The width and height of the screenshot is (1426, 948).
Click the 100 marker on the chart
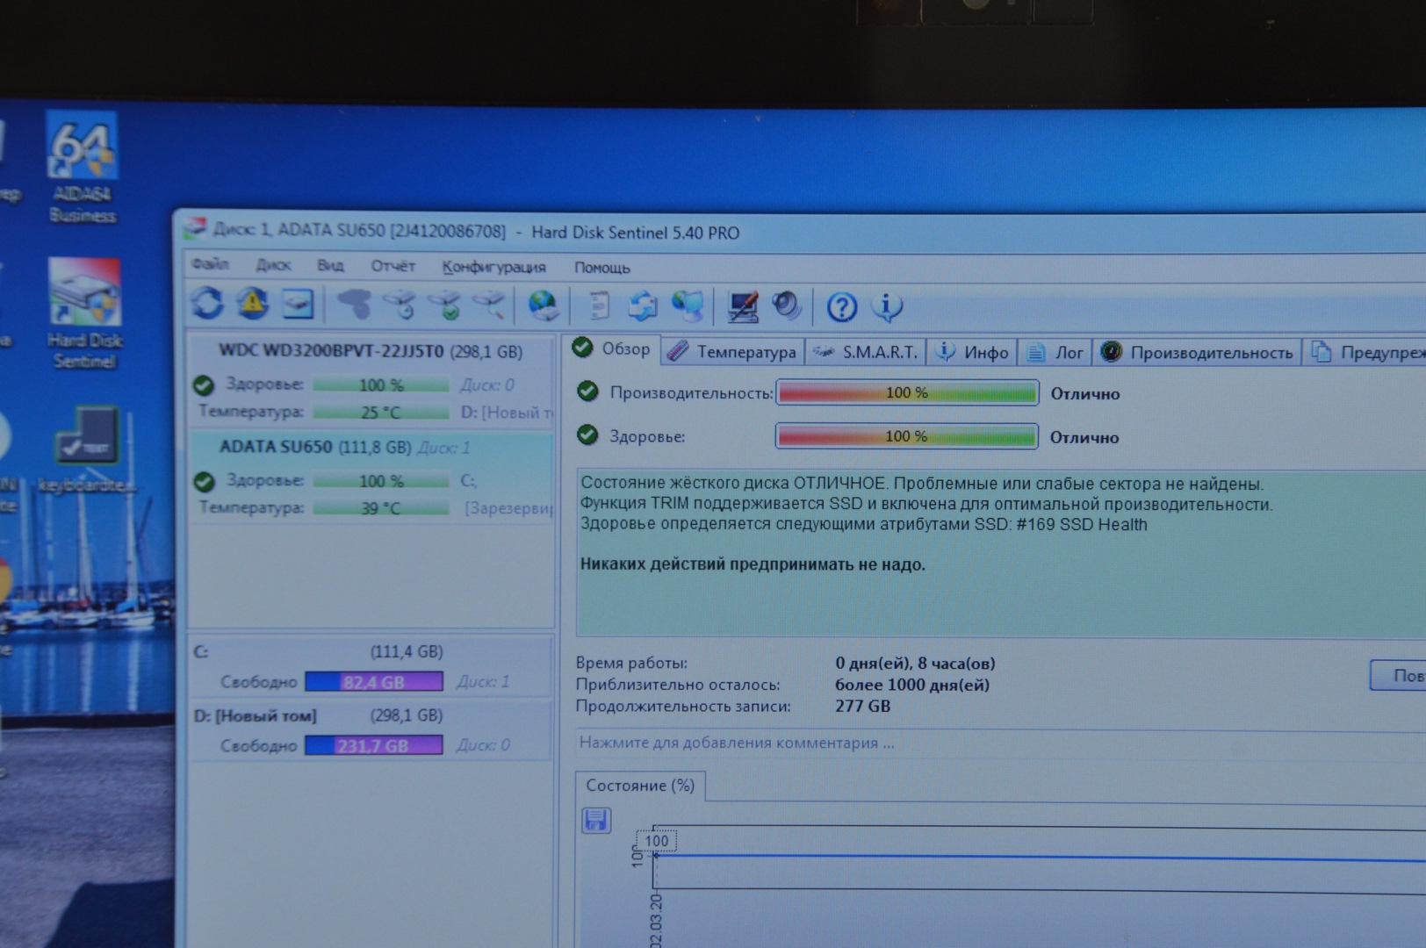656,841
